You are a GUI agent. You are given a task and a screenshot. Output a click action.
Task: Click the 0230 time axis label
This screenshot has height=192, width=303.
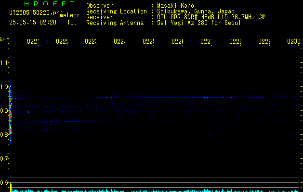point(294,41)
